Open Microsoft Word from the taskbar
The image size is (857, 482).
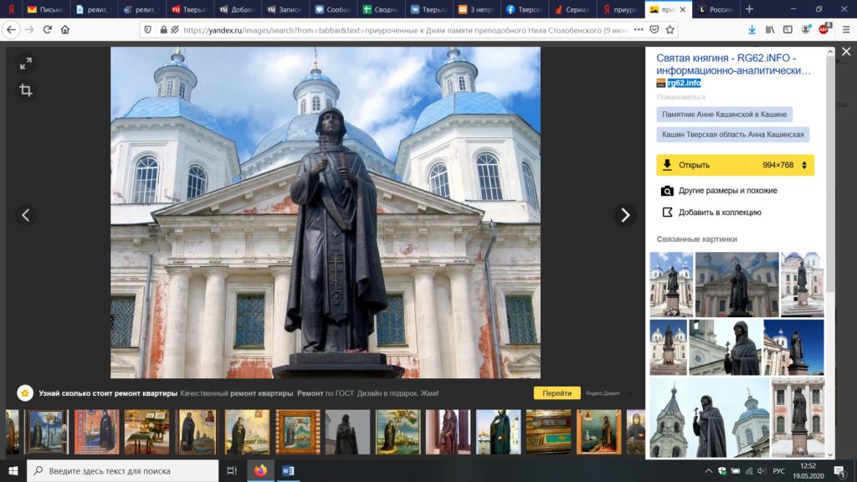289,469
